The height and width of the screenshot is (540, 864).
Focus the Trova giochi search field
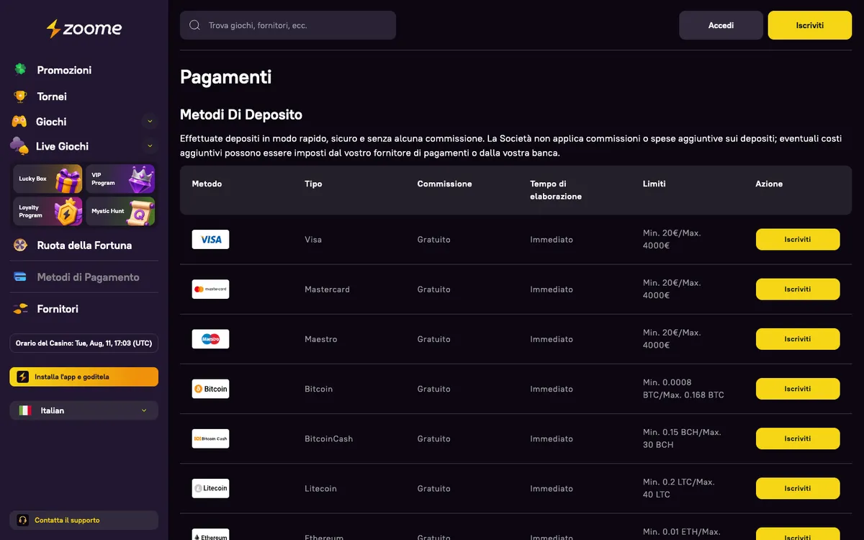tap(288, 25)
